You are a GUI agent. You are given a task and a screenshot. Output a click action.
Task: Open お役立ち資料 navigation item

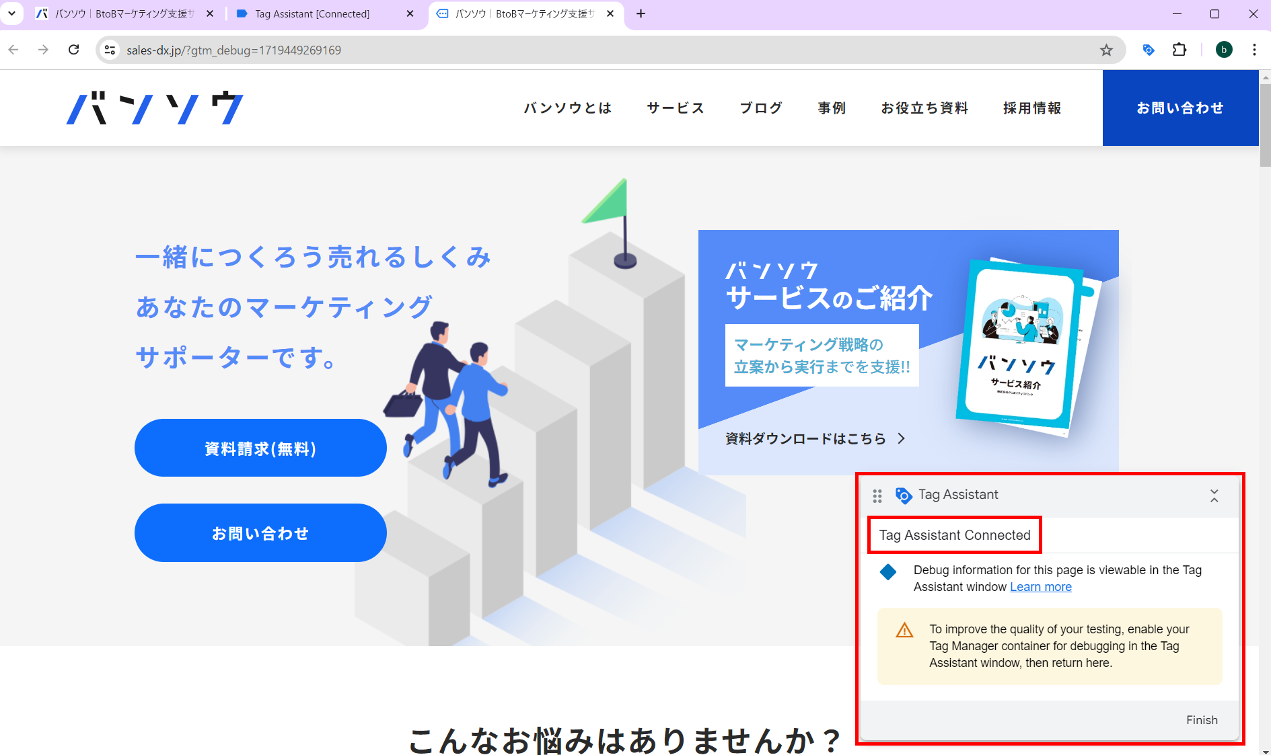924,108
